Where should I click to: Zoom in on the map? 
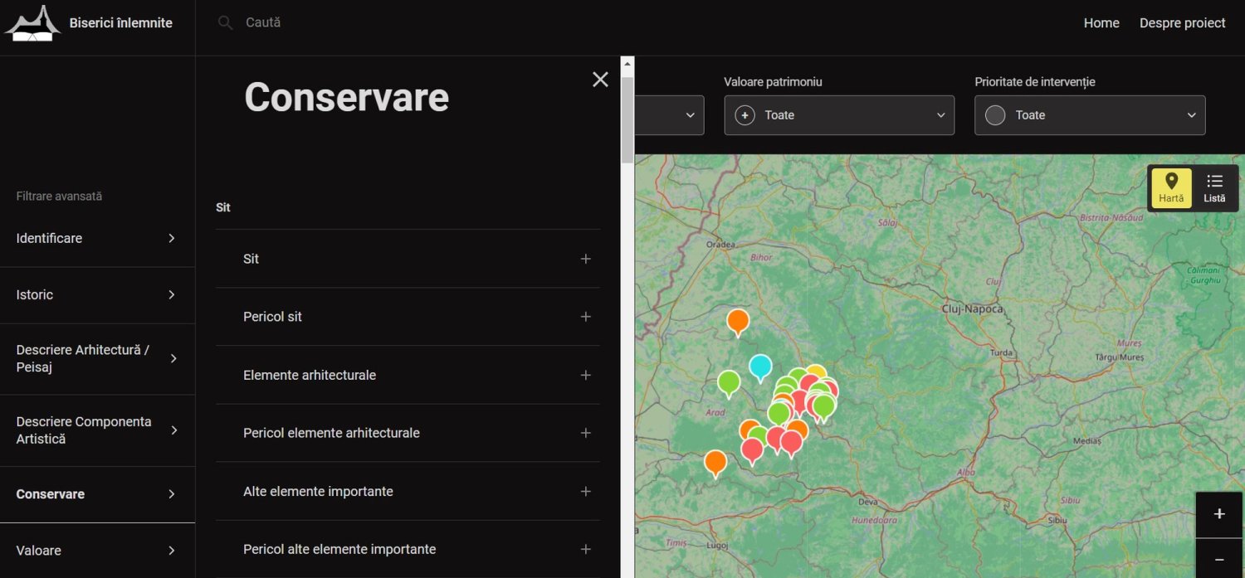[1219, 514]
